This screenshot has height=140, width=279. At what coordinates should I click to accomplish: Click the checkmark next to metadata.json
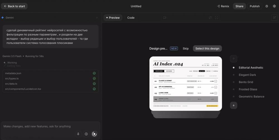click(x=94, y=73)
